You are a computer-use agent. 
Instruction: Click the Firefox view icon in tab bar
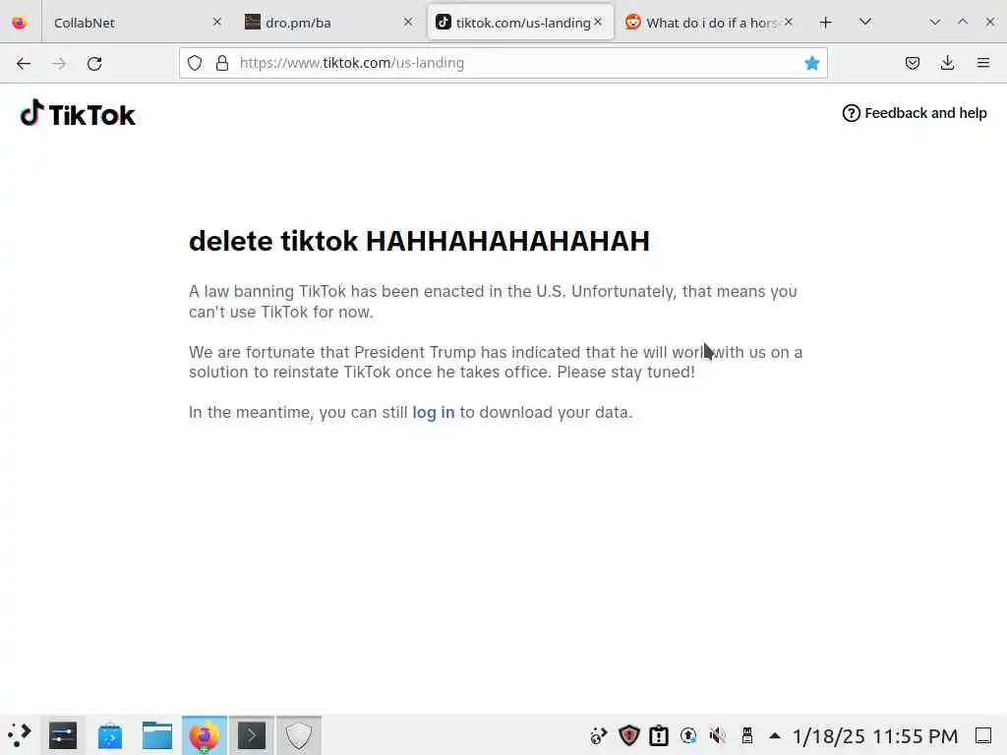[x=20, y=23]
